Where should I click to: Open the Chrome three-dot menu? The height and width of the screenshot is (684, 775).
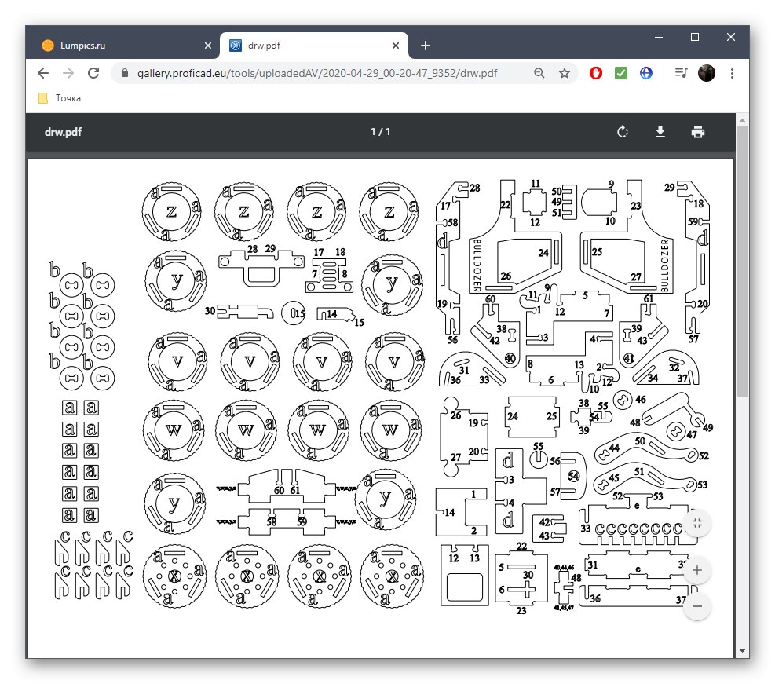[x=732, y=72]
